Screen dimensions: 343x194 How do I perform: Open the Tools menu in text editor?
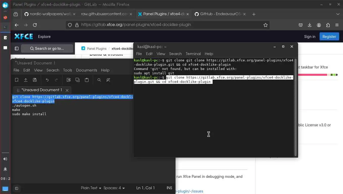pyautogui.click(x=68, y=70)
